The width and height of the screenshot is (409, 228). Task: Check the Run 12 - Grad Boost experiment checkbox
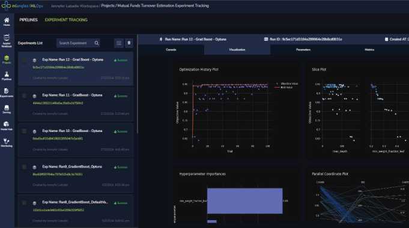tap(24, 60)
